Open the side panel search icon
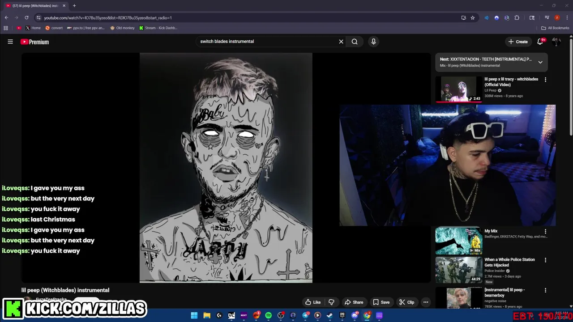573x322 pixels. (x=532, y=18)
